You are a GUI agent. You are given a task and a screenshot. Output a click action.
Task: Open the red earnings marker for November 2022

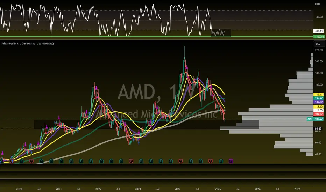click(131, 161)
